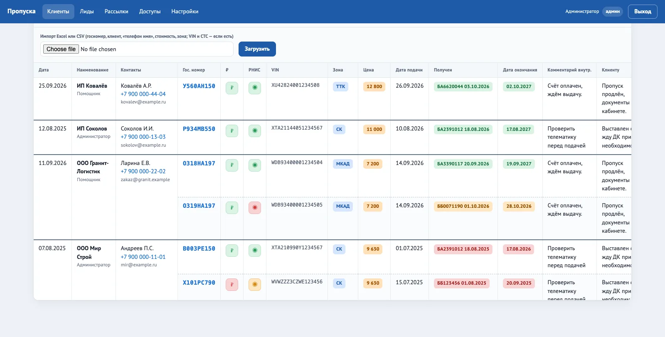Toggle РНИС status icon for У560АН150

255,88
